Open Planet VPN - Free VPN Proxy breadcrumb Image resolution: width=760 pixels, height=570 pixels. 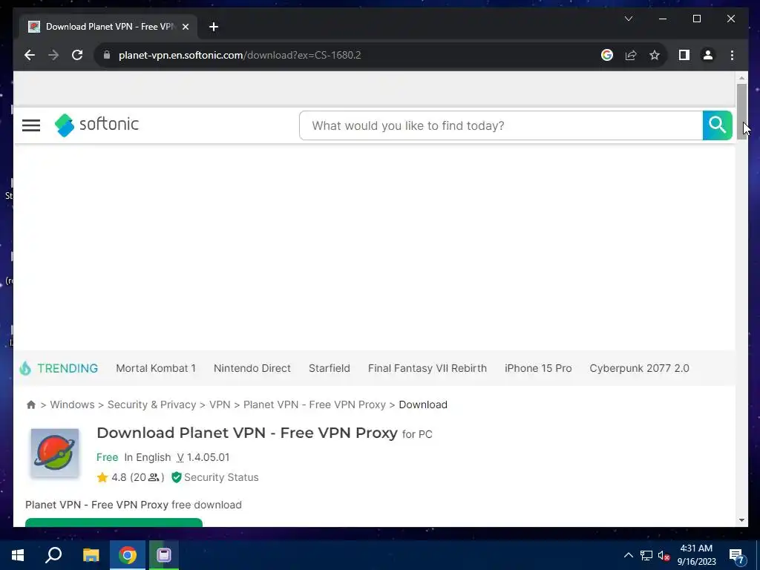pos(315,404)
